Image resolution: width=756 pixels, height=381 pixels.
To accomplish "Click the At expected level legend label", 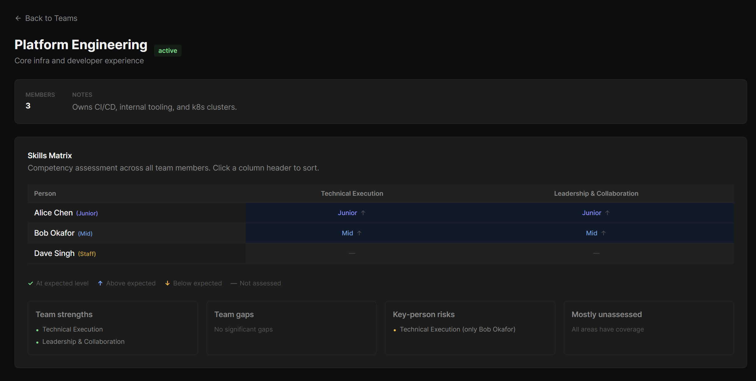I will pos(62,283).
